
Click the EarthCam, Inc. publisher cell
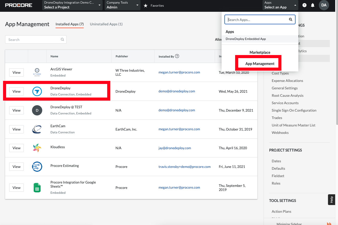point(126,129)
